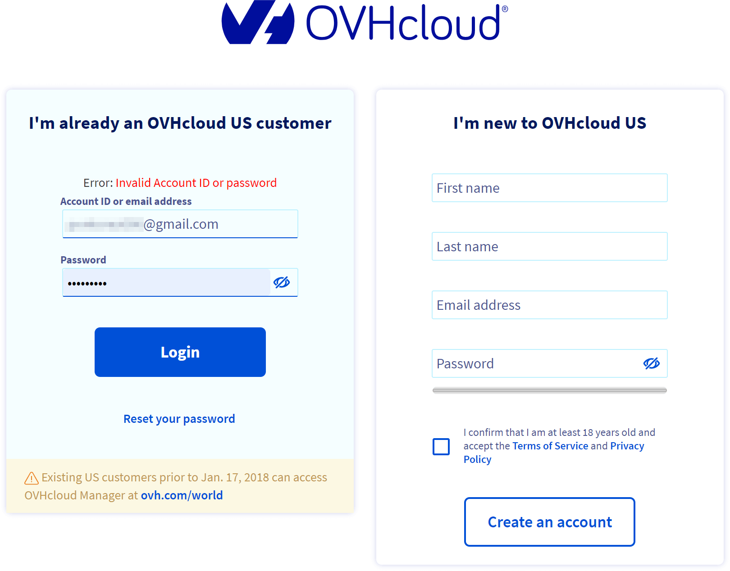730x571 pixels.
Task: Show the login password via eye icon
Action: [282, 282]
